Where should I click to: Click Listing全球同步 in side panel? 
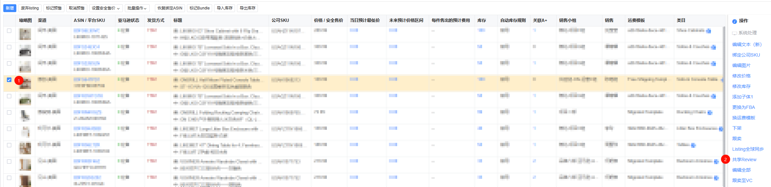(x=748, y=149)
